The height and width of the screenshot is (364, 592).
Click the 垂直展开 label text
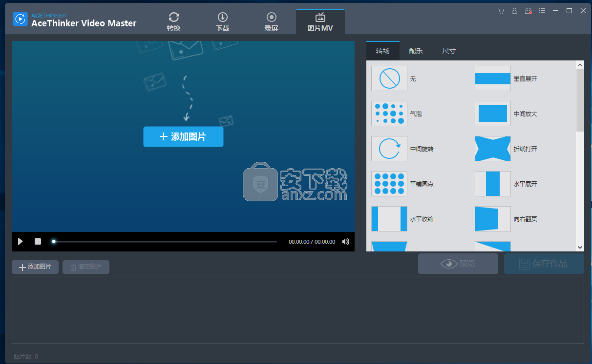tap(525, 78)
